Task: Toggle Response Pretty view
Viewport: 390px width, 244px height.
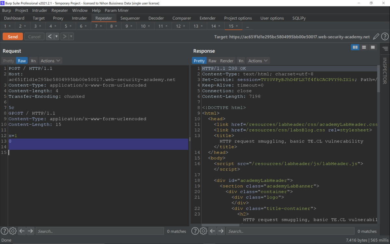Action: 199,61
